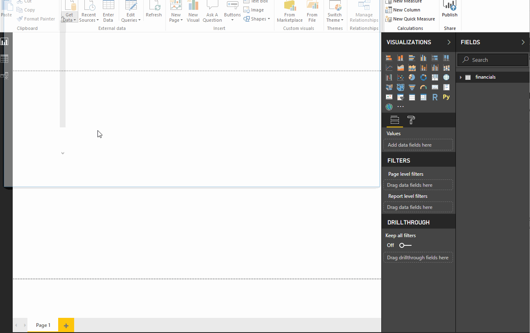This screenshot has height=333, width=530.
Task: Switch to Data view in left sidebar
Action: (5, 59)
